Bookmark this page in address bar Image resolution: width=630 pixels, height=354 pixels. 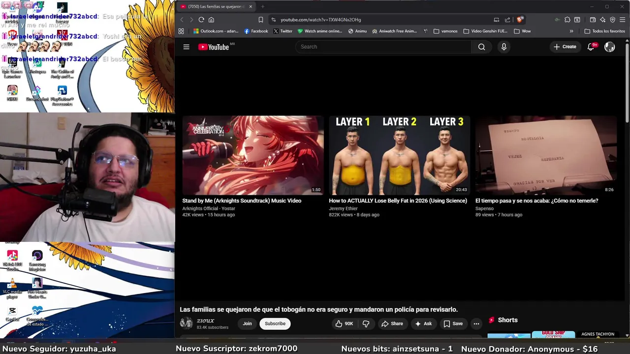[261, 20]
